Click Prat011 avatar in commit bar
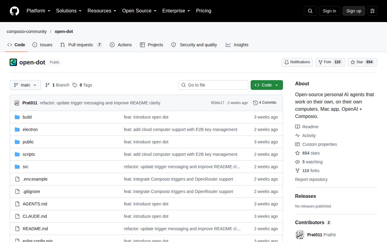This screenshot has width=387, height=242. tap(17, 103)
